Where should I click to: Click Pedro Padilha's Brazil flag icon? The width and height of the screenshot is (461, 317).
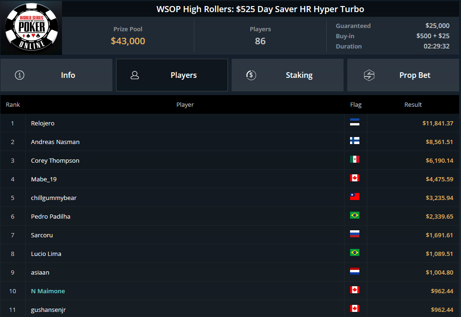click(355, 215)
